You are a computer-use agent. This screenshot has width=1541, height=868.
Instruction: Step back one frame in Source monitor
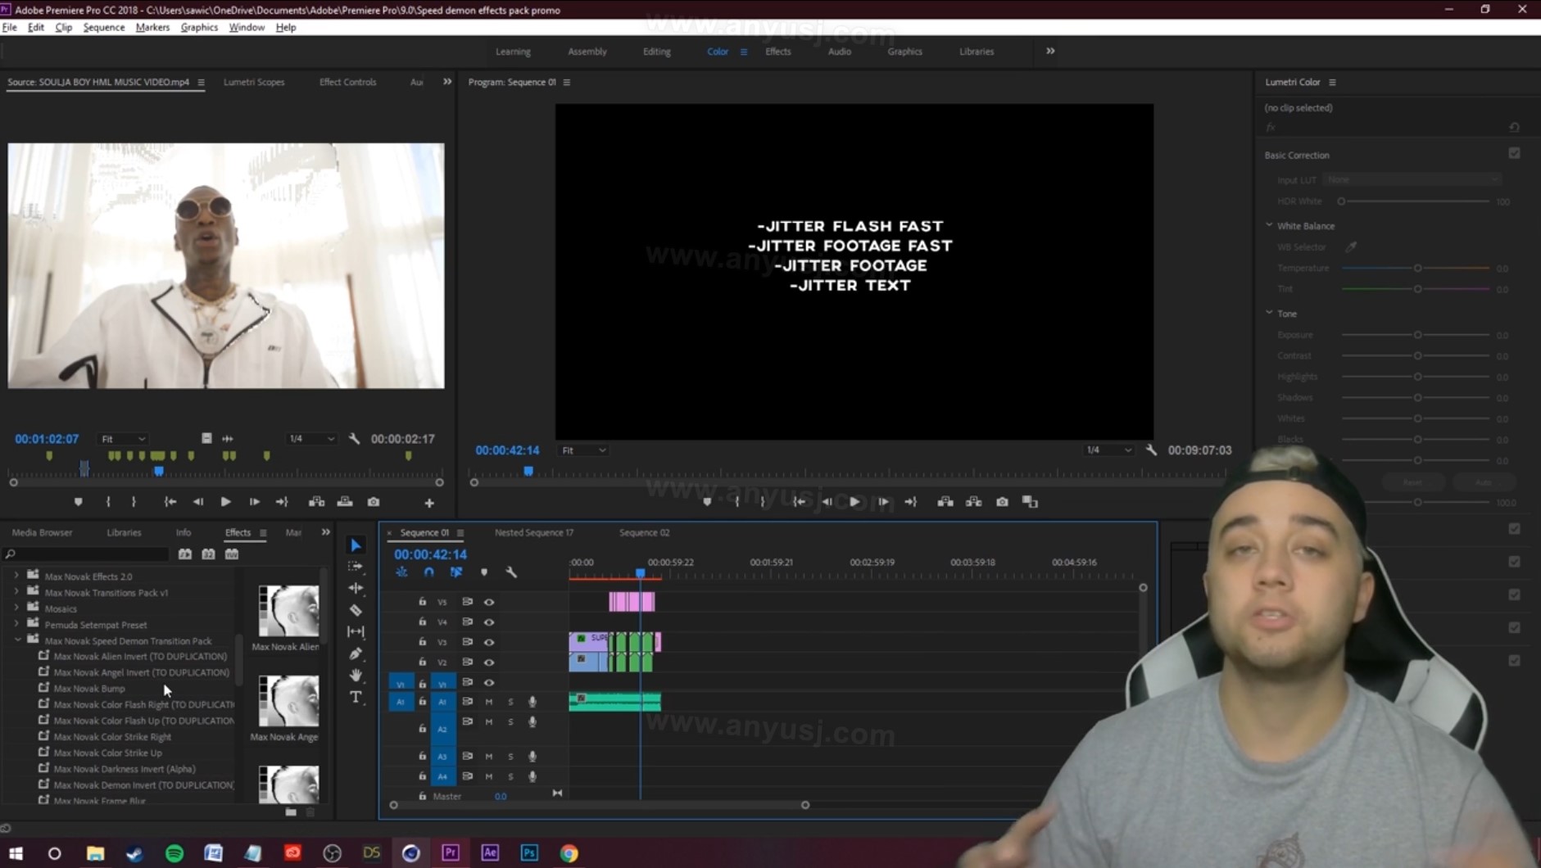coord(197,502)
